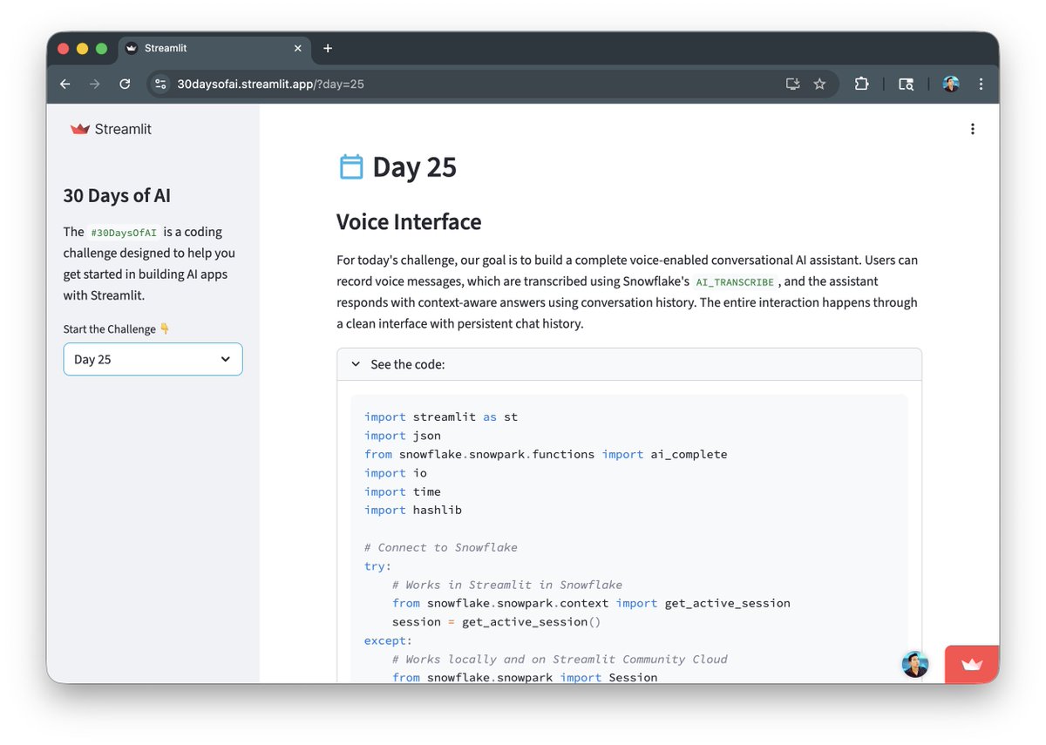Click the '#30DaysOfAI' hashtag code text
The width and height of the screenshot is (1046, 745).
point(124,233)
